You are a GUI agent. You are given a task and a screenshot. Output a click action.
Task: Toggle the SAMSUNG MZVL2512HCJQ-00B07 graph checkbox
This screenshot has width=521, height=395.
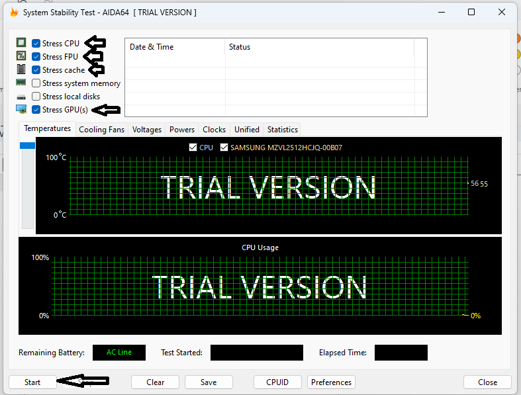224,147
